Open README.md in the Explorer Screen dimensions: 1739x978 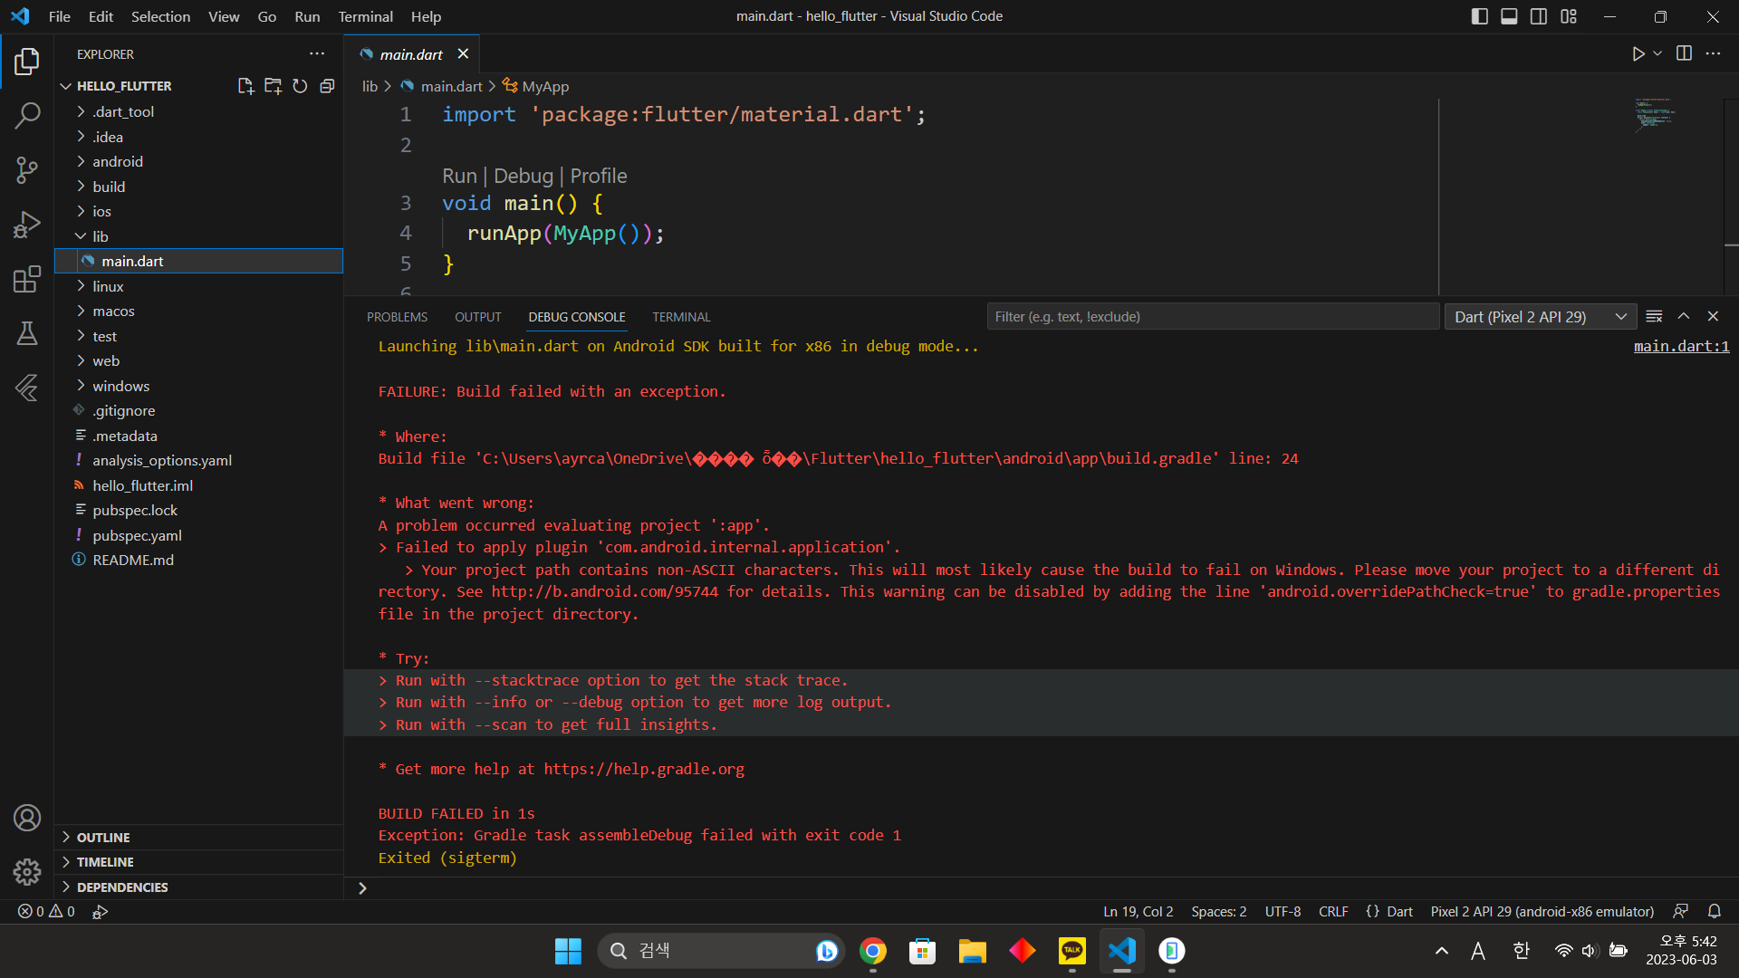[x=198, y=560]
